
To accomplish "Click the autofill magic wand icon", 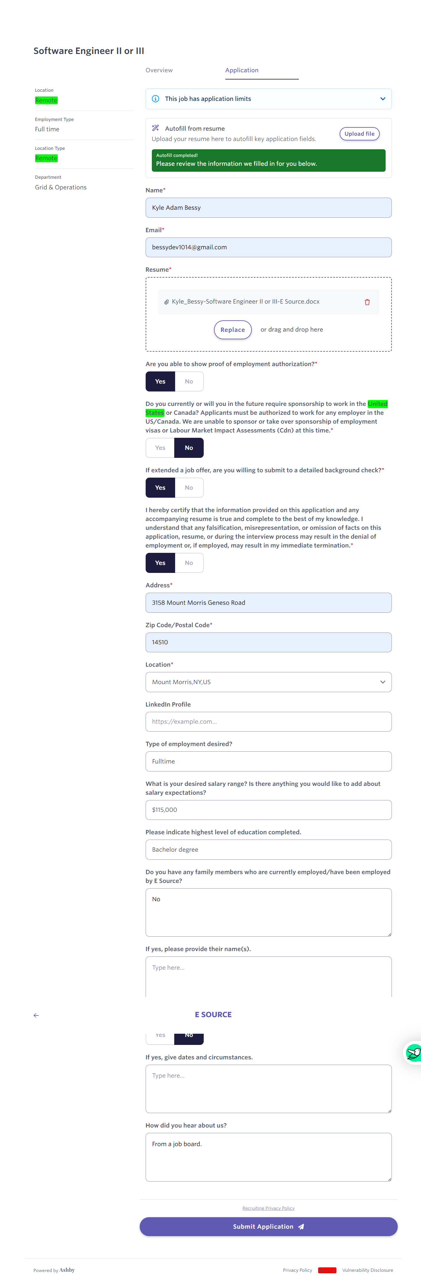I will click(x=155, y=128).
